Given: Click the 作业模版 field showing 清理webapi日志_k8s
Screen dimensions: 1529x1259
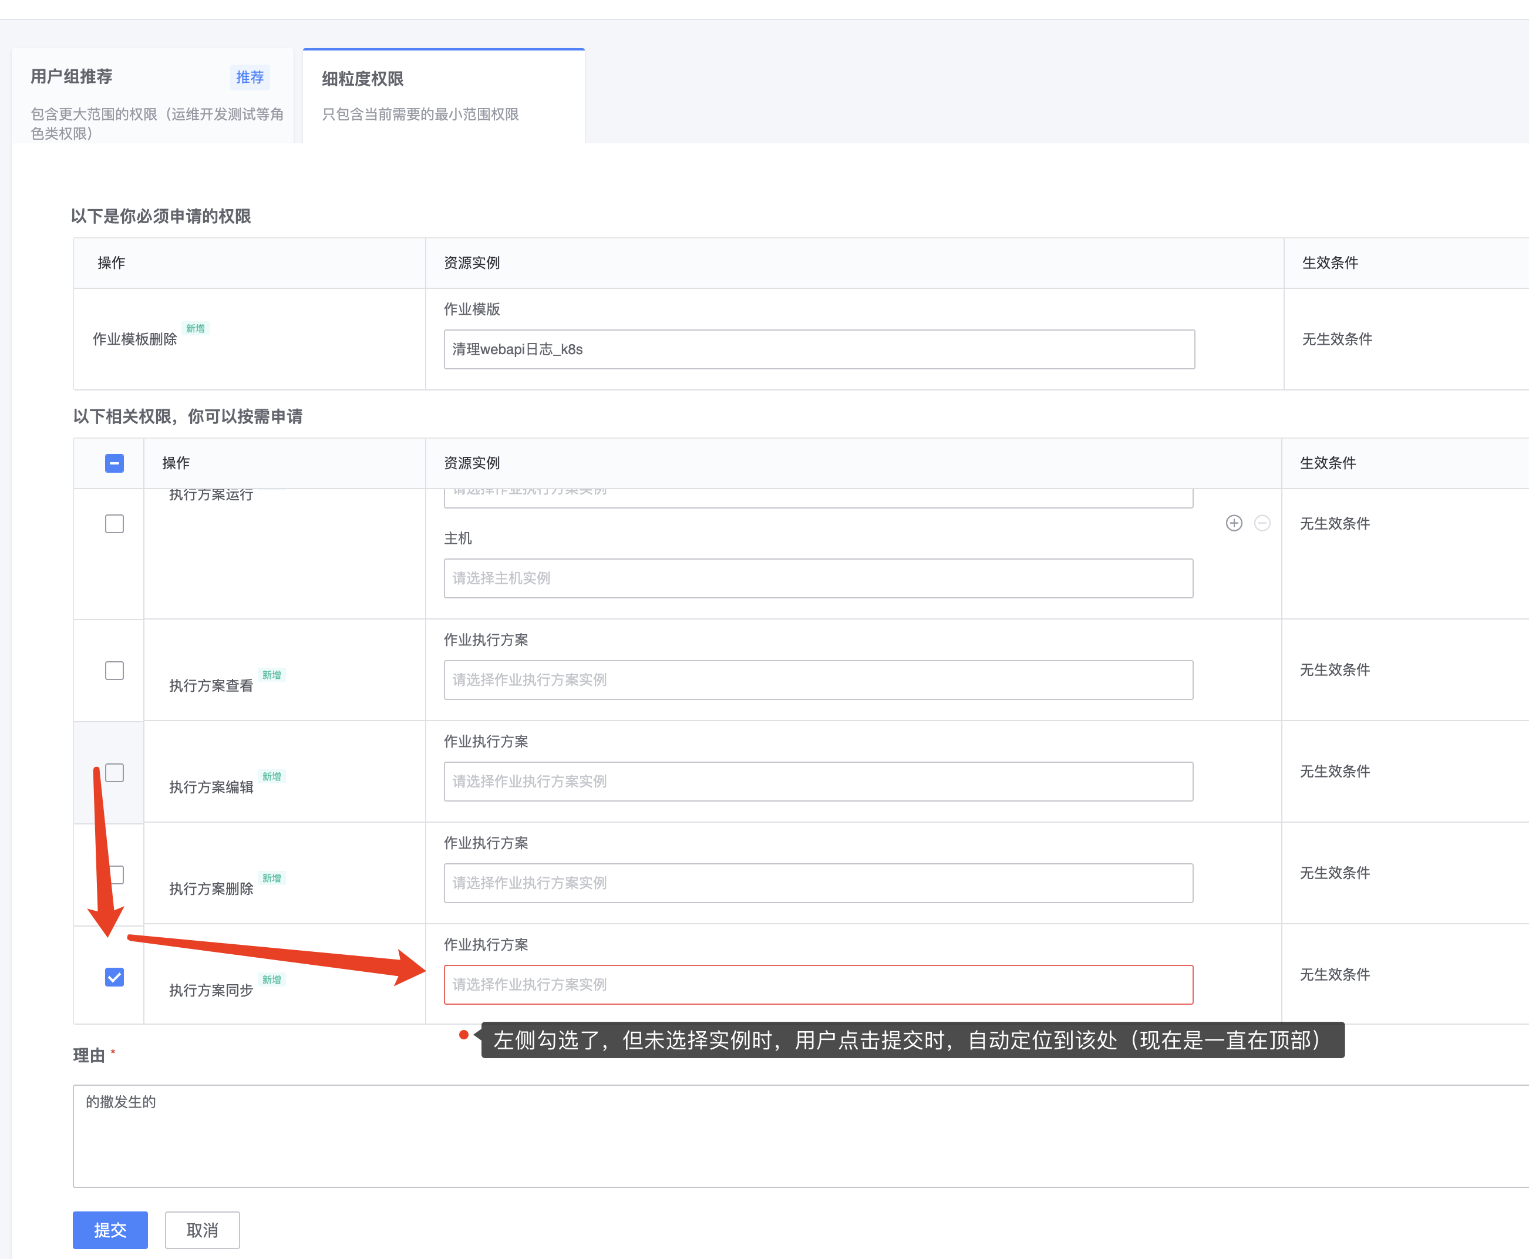Looking at the screenshot, I should click(x=818, y=349).
